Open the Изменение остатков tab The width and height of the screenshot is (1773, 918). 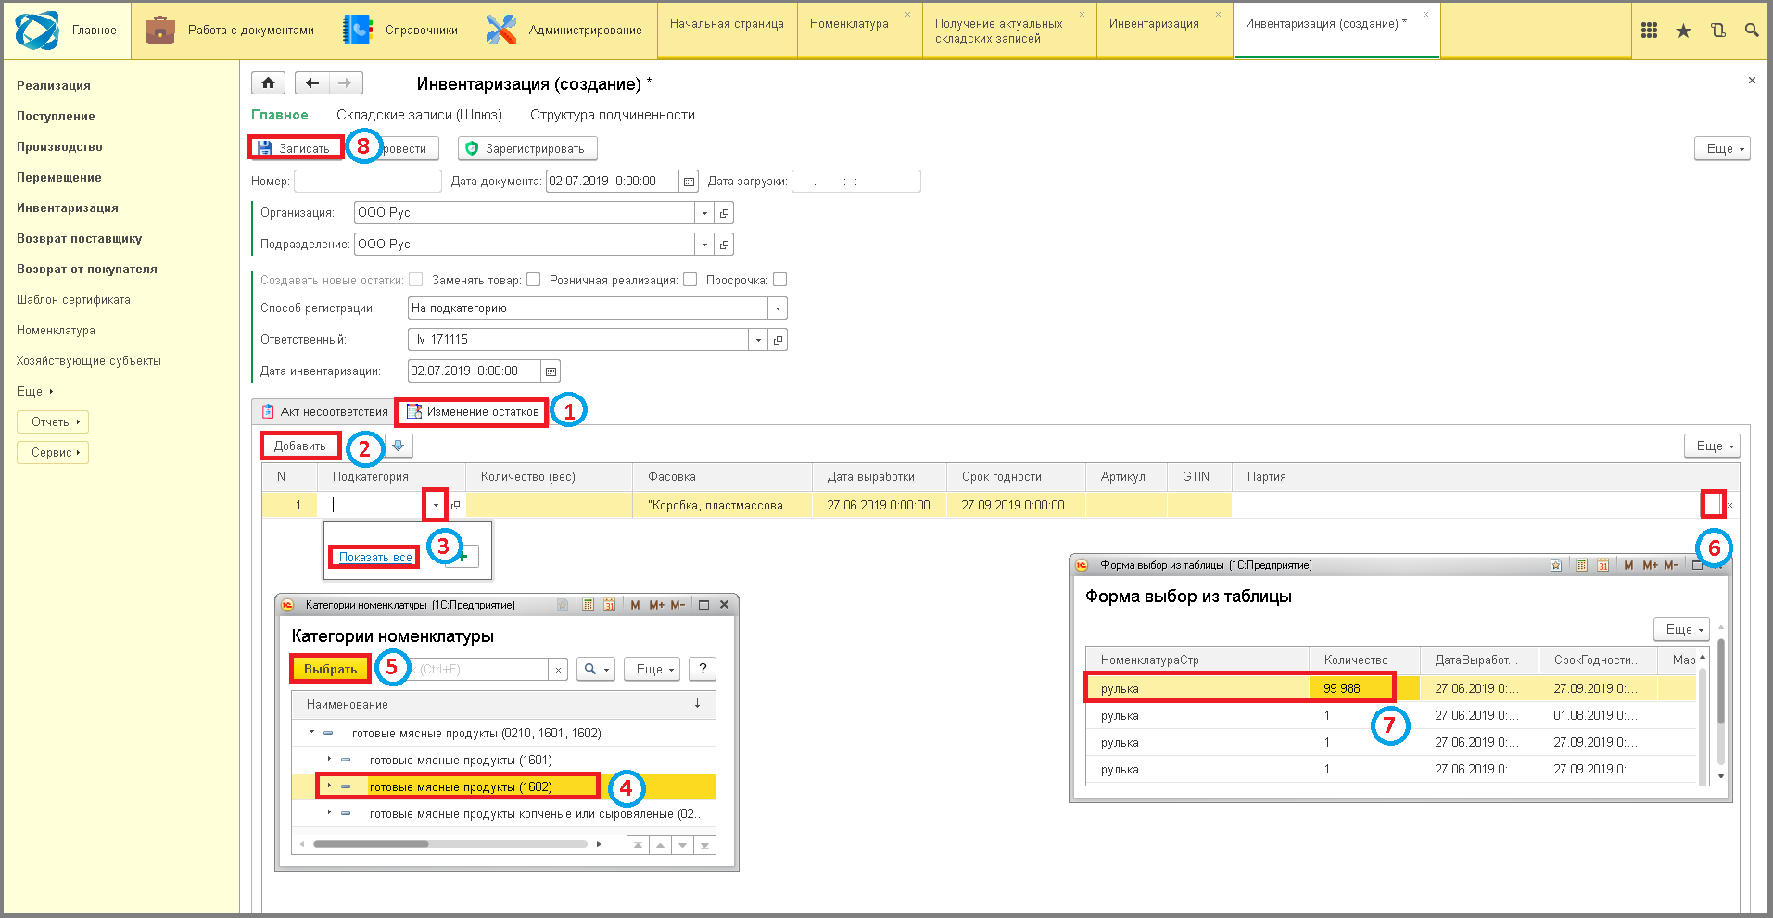pyautogui.click(x=473, y=412)
